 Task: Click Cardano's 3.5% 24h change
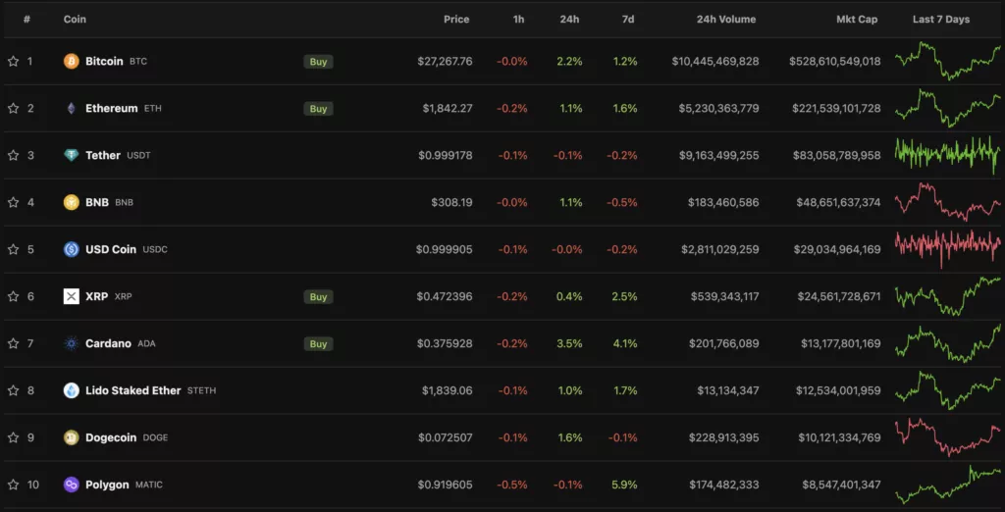click(x=570, y=343)
